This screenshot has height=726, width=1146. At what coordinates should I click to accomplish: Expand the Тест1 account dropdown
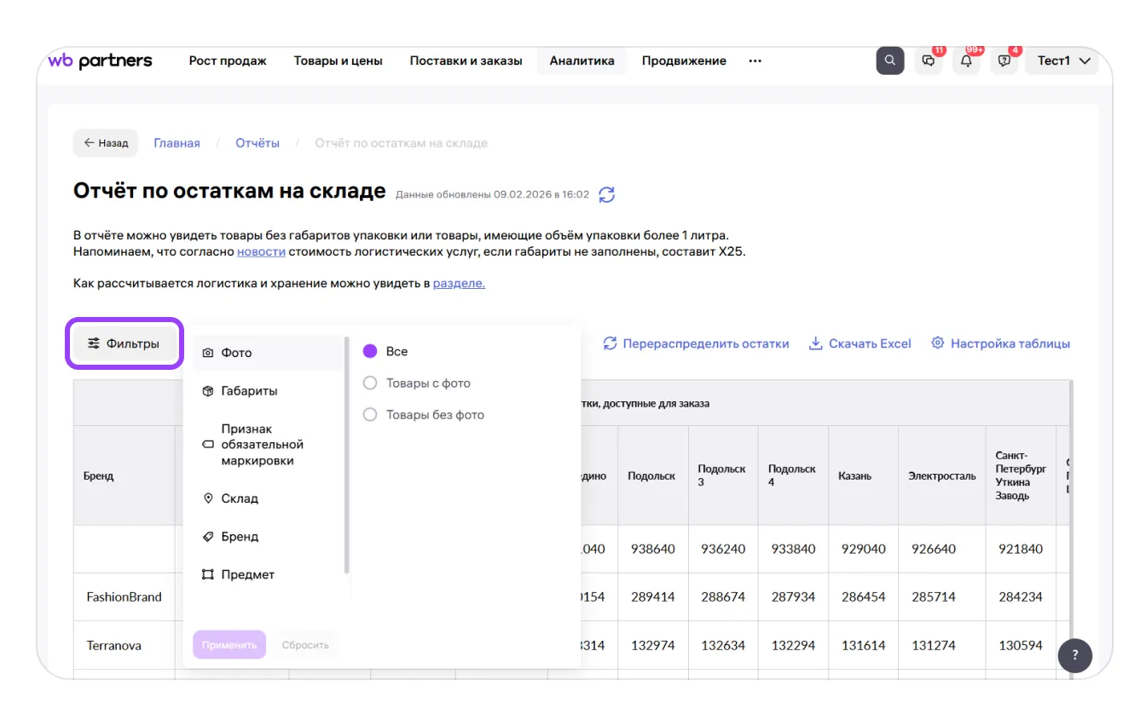coord(1063,60)
